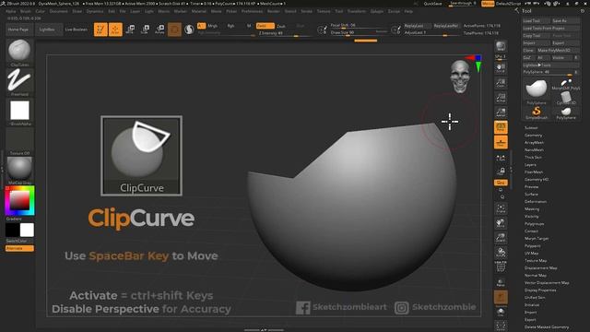Open the BrushAlpha selector
The height and width of the screenshot is (332, 590).
pos(19,112)
